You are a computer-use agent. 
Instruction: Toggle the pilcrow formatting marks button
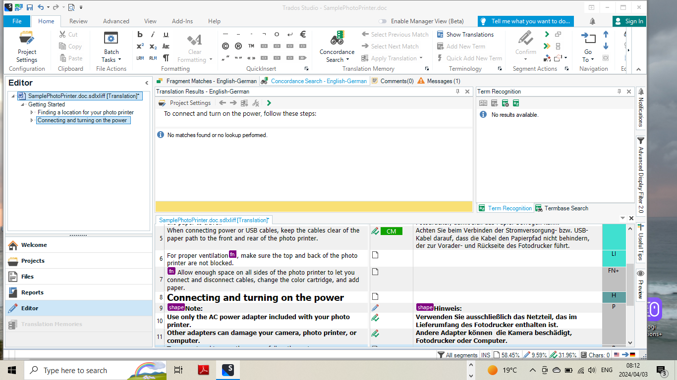pos(166,58)
